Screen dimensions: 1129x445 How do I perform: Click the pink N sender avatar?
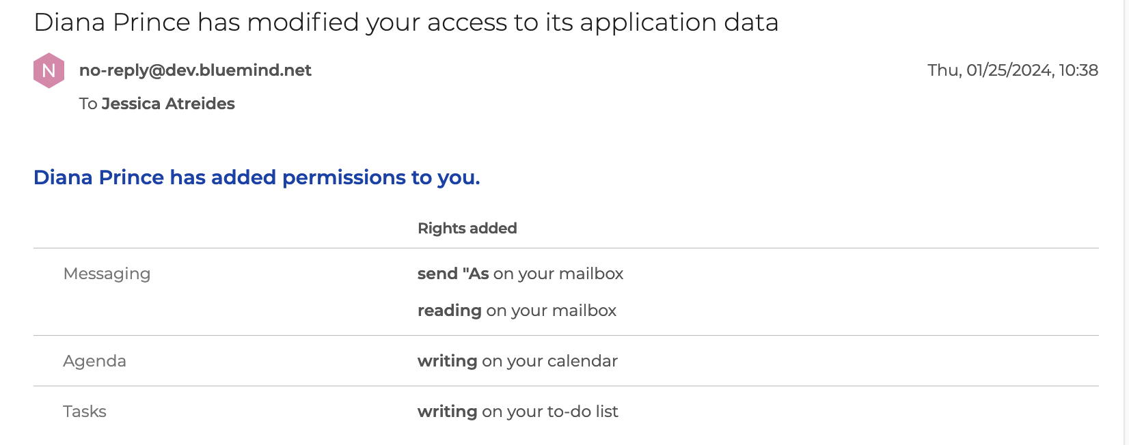(49, 70)
